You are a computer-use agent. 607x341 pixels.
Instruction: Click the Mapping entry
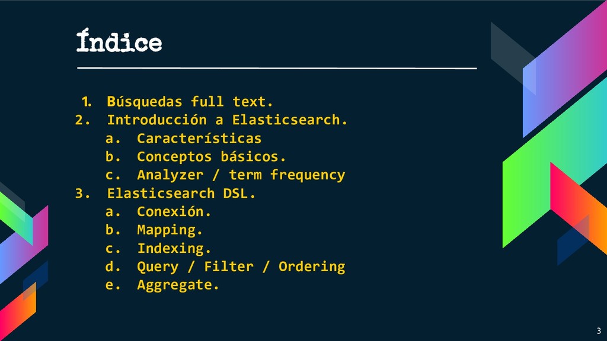170,230
